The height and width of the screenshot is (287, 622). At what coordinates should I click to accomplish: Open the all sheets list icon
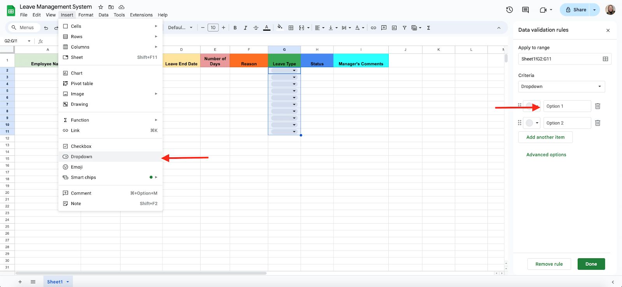coord(33,282)
